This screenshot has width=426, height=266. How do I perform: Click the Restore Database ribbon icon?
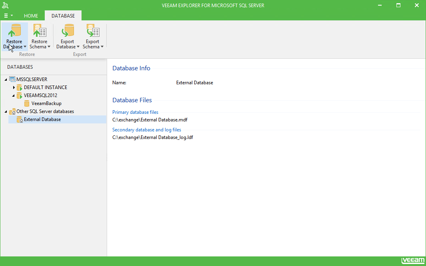(x=14, y=30)
